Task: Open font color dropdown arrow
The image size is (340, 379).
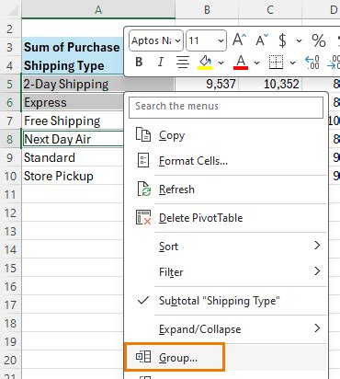Action: [x=256, y=63]
